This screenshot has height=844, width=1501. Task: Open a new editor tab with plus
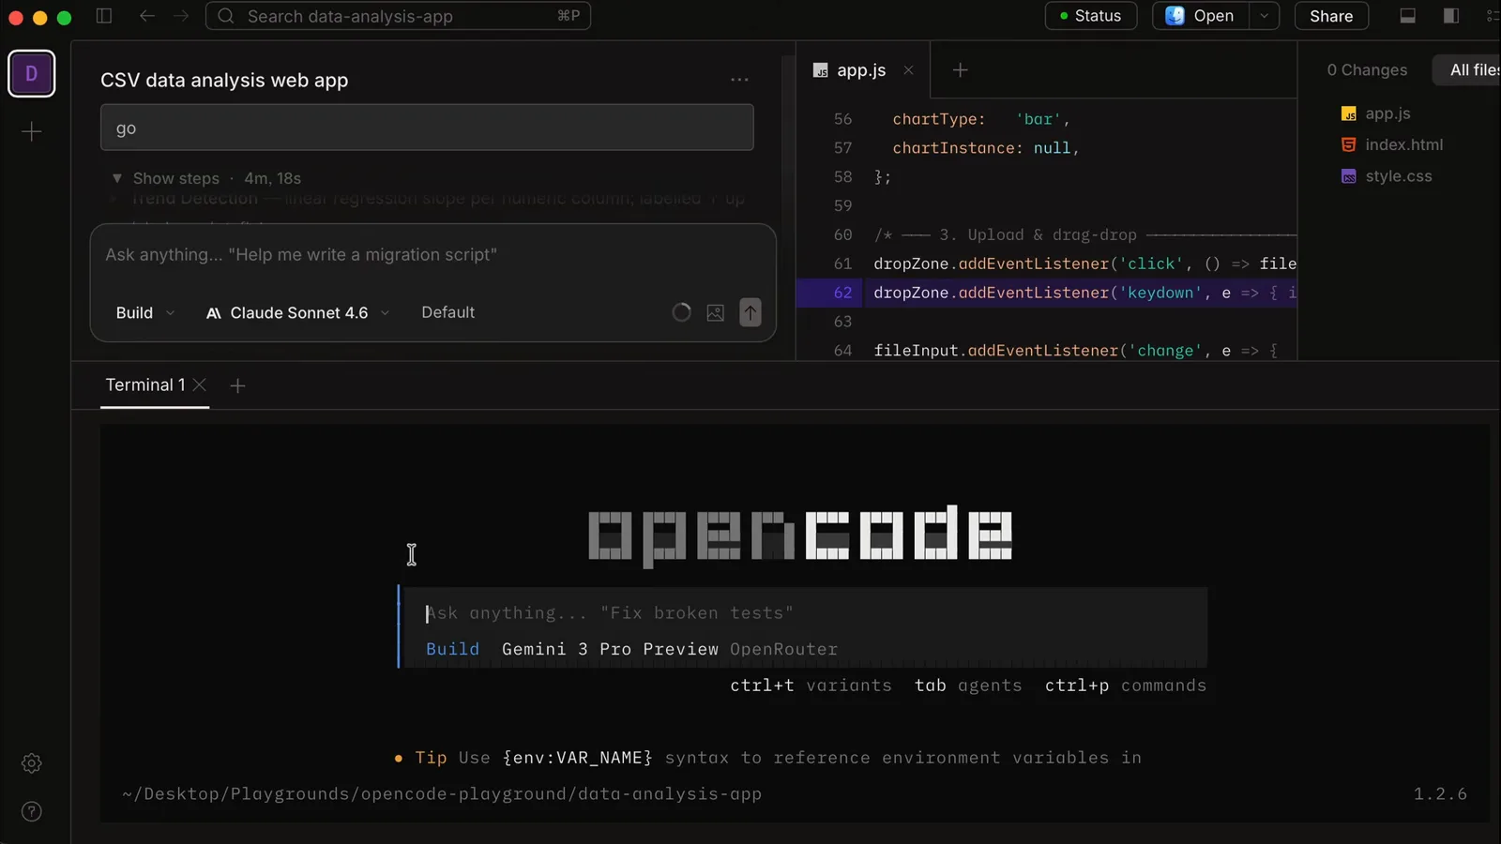960,70
